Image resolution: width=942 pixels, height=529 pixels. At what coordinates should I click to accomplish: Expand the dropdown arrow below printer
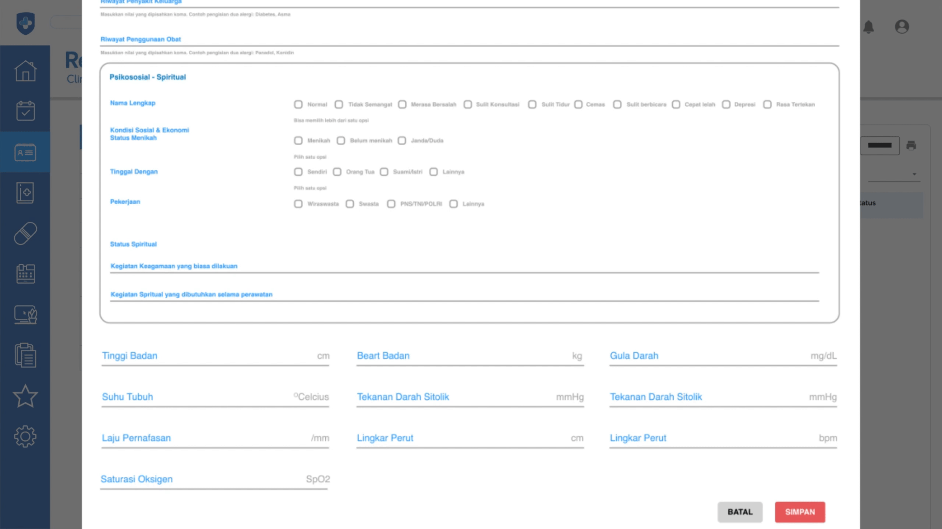tap(914, 174)
